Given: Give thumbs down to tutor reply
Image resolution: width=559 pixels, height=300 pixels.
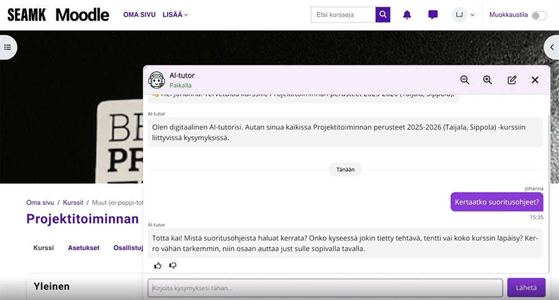Looking at the screenshot, I should point(173,266).
